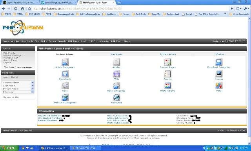The width and height of the screenshot is (251, 151).
Task: Expand the Content Admin navigation dropdown
Action: pyautogui.click(x=32, y=82)
